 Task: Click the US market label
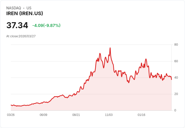coord(29,8)
